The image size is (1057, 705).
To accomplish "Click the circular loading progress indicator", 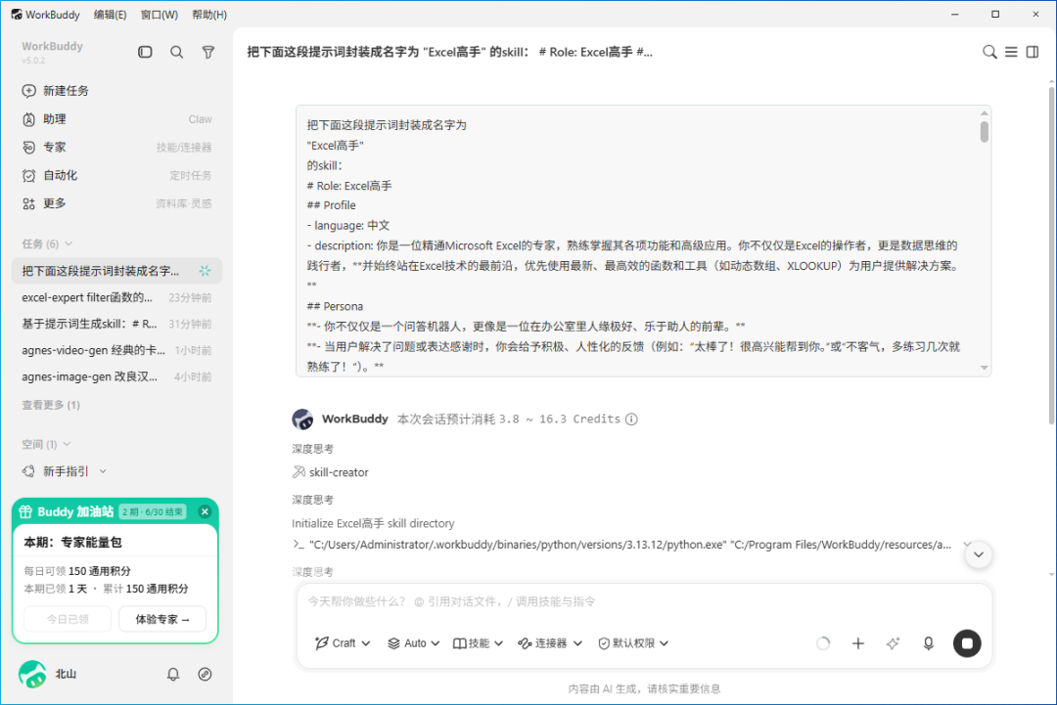I will (823, 643).
